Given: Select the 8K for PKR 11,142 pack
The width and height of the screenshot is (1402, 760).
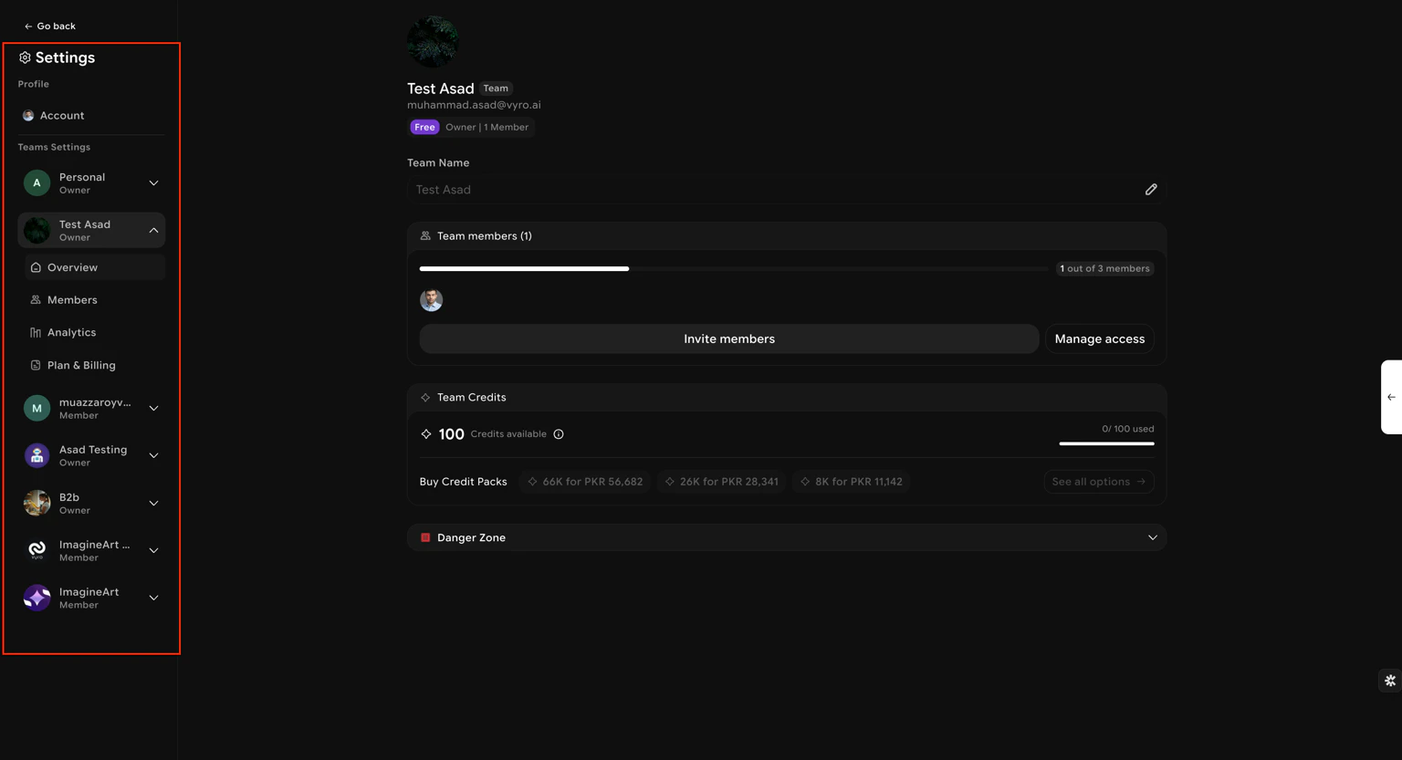Looking at the screenshot, I should click(851, 482).
